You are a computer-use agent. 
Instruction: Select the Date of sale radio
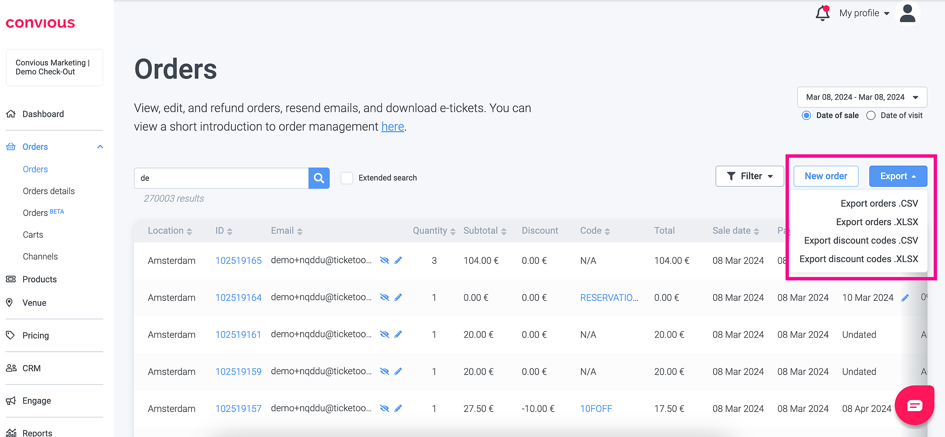[x=807, y=116]
